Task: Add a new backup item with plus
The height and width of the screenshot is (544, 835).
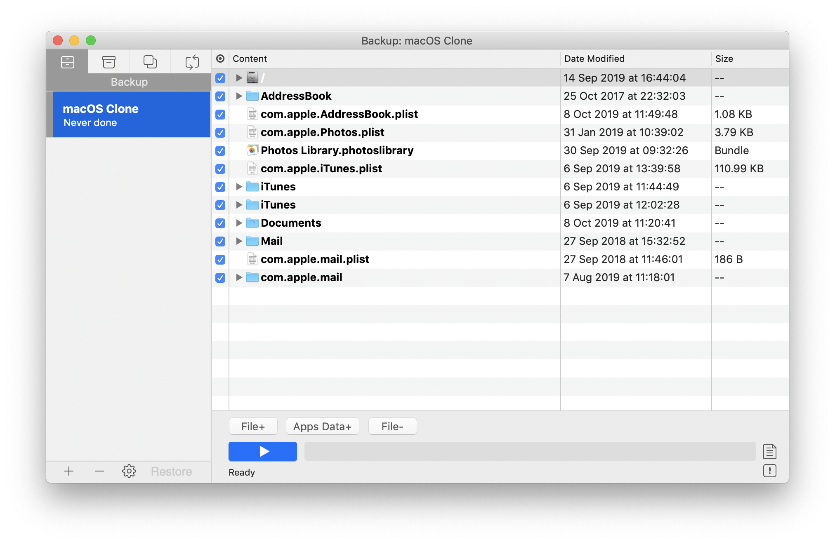Action: tap(69, 471)
